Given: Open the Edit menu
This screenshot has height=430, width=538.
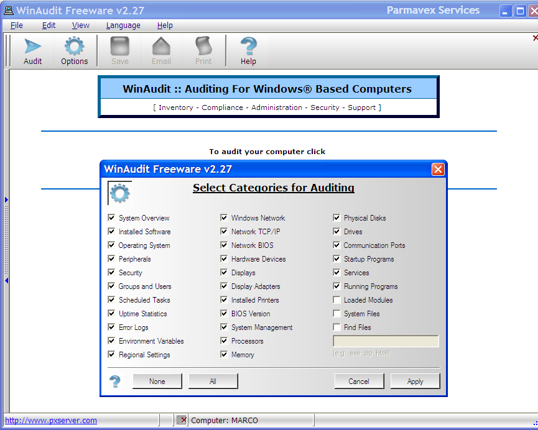Looking at the screenshot, I should point(49,25).
